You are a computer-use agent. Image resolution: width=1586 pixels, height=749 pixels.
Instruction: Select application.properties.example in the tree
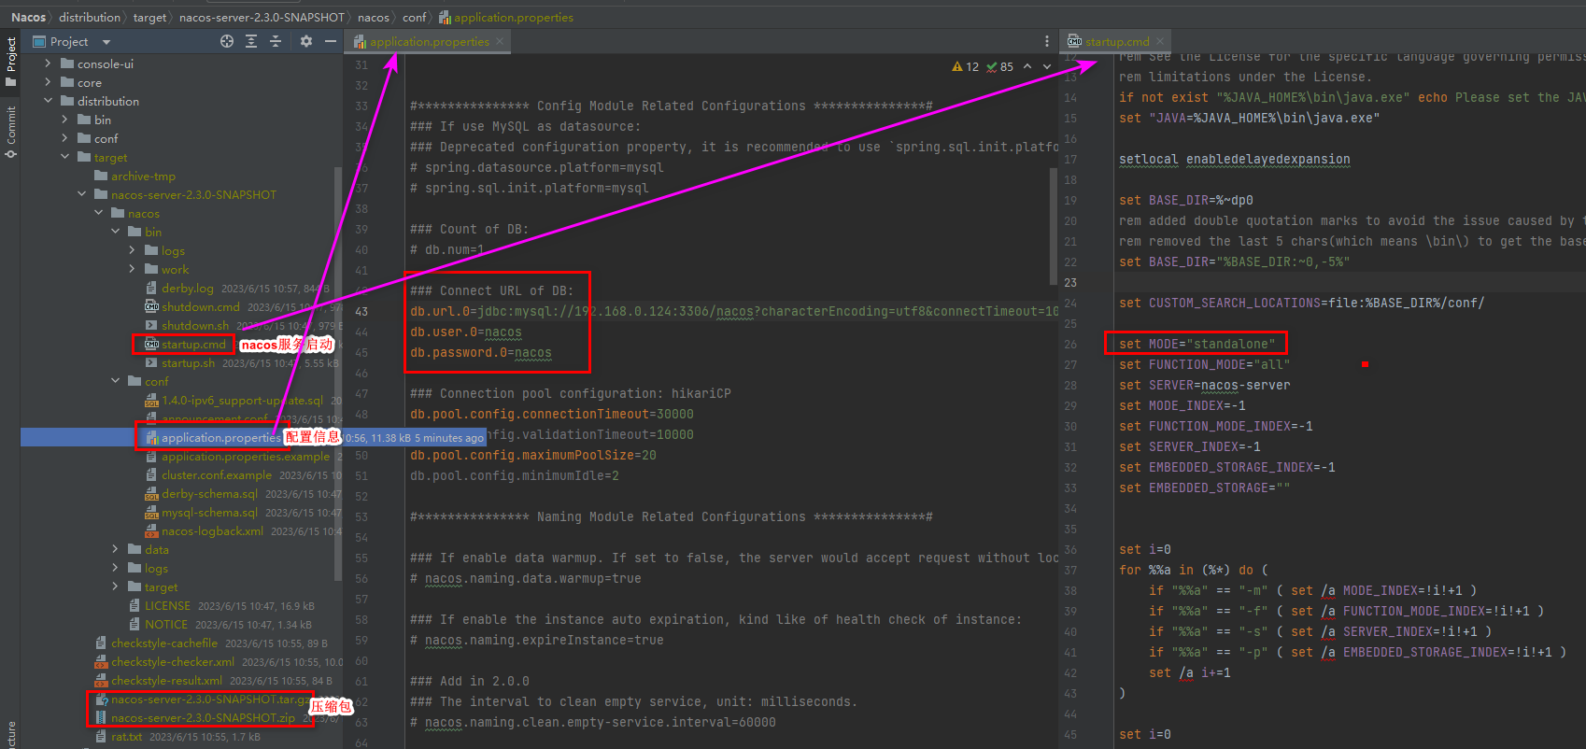tap(246, 457)
